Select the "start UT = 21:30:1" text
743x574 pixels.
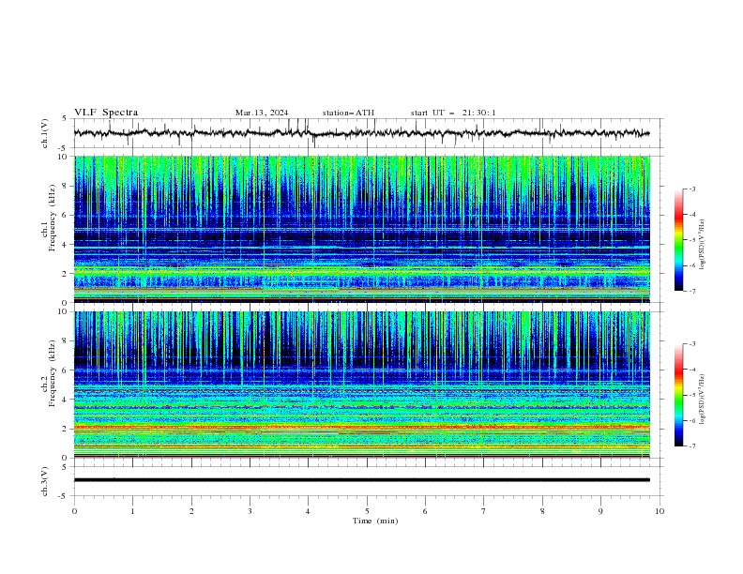tap(453, 113)
